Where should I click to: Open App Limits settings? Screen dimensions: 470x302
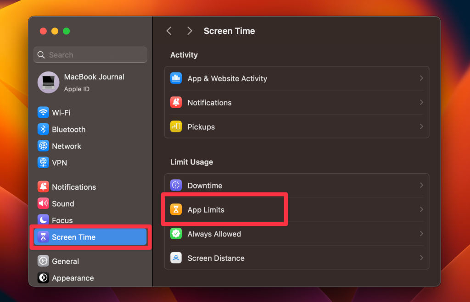tap(297, 209)
